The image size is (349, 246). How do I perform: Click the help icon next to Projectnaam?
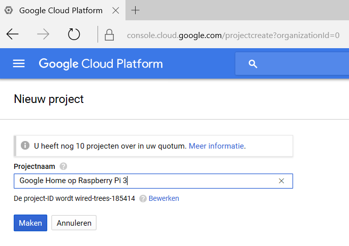(x=63, y=166)
